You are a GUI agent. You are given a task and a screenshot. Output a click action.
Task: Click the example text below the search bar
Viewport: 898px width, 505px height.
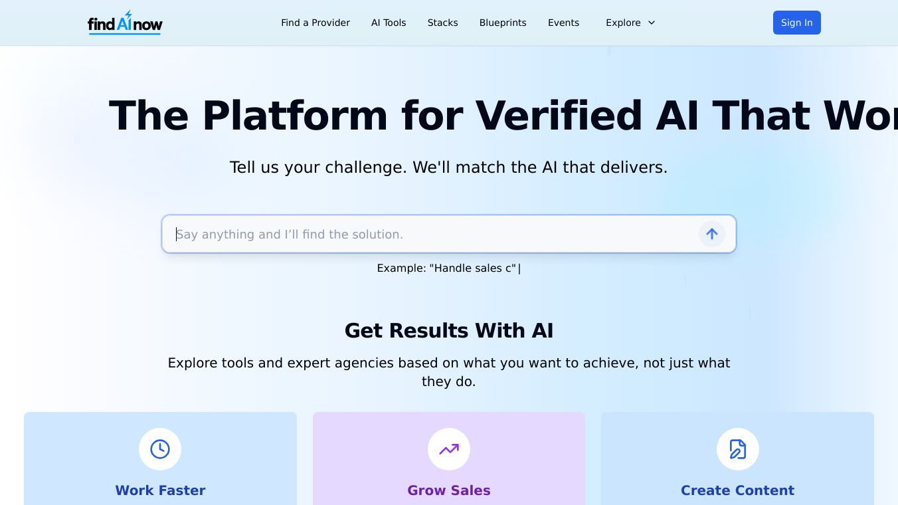pyautogui.click(x=449, y=268)
